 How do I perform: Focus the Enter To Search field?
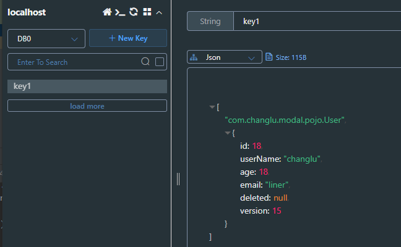[x=74, y=62]
